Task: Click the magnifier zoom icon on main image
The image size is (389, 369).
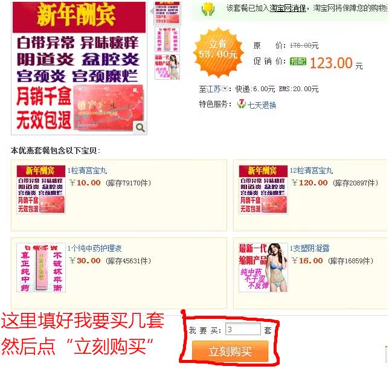Action: click(140, 127)
